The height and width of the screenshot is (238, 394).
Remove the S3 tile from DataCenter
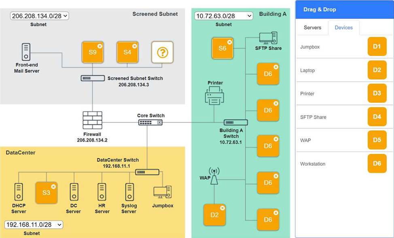[x=53, y=187]
